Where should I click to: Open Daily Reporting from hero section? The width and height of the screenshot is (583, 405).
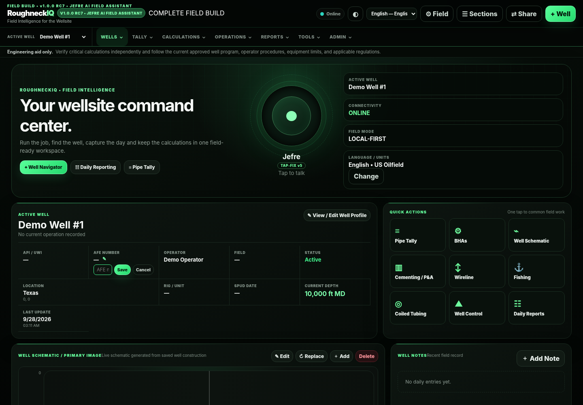[x=96, y=167]
